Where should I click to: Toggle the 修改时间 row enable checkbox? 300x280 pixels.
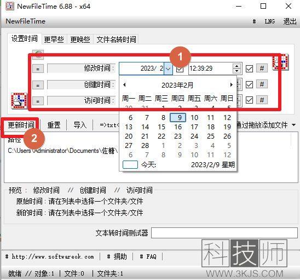tap(249, 68)
